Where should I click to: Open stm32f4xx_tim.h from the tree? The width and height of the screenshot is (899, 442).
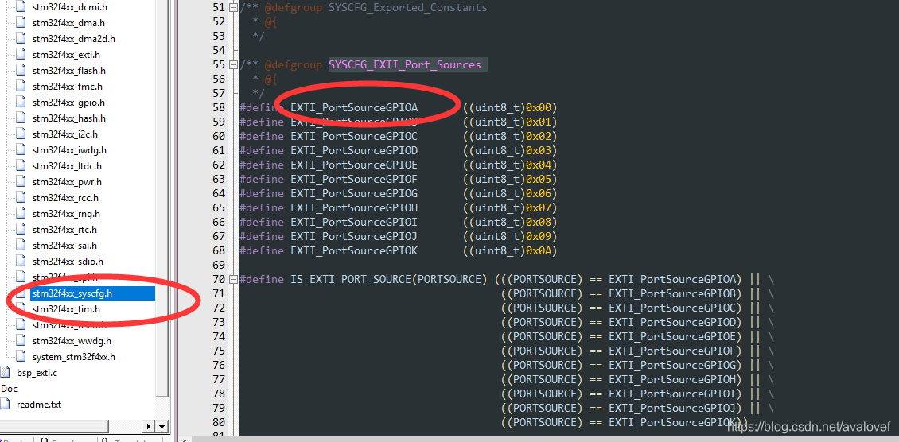click(66, 309)
